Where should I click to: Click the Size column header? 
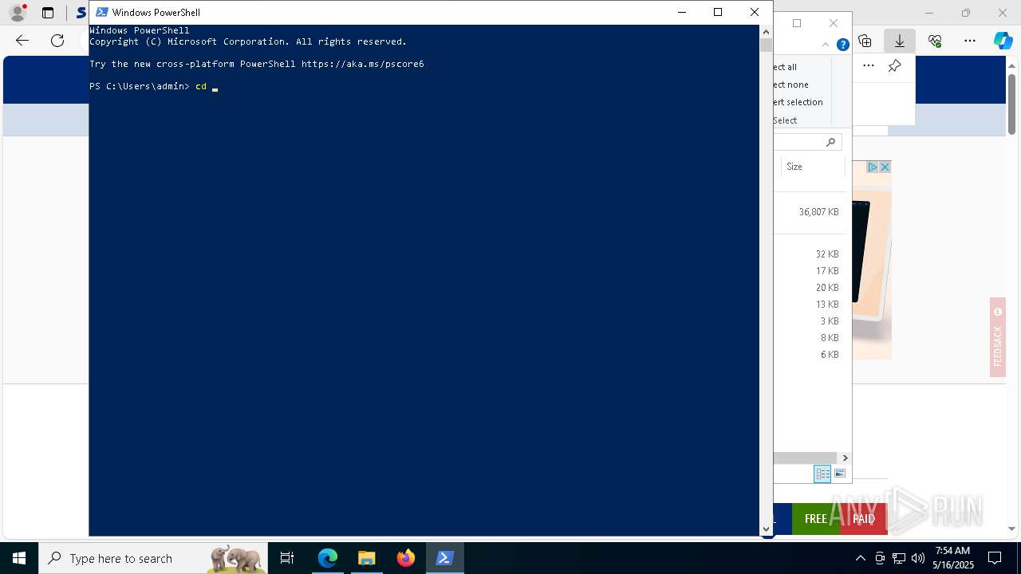pyautogui.click(x=812, y=167)
